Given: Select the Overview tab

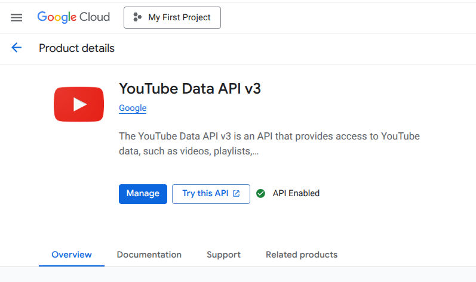Looking at the screenshot, I should (72, 255).
